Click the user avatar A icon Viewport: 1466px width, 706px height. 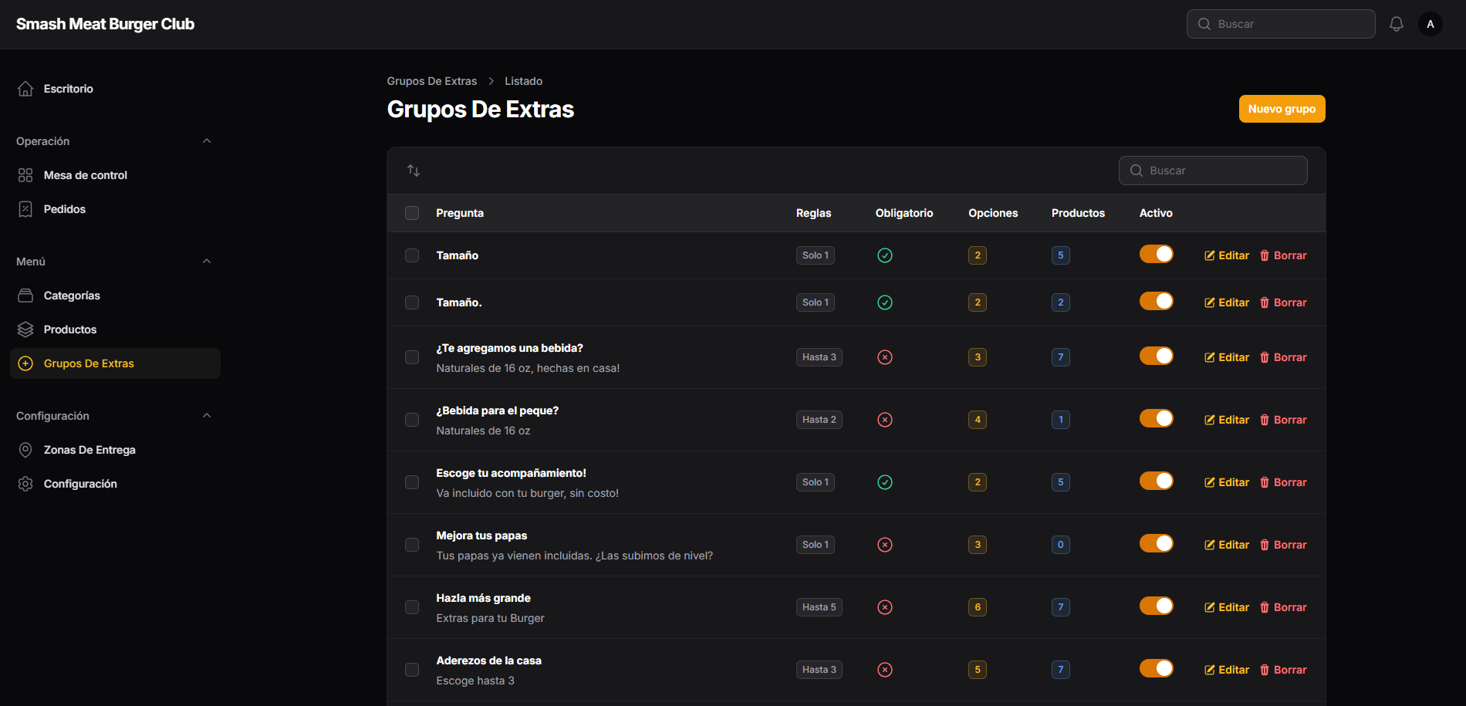tap(1430, 24)
